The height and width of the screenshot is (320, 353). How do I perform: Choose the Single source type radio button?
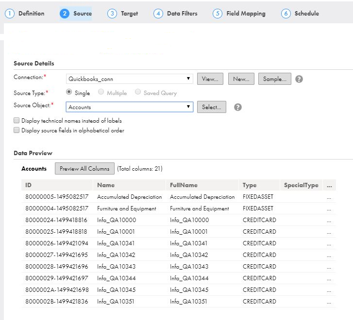[x=69, y=92]
